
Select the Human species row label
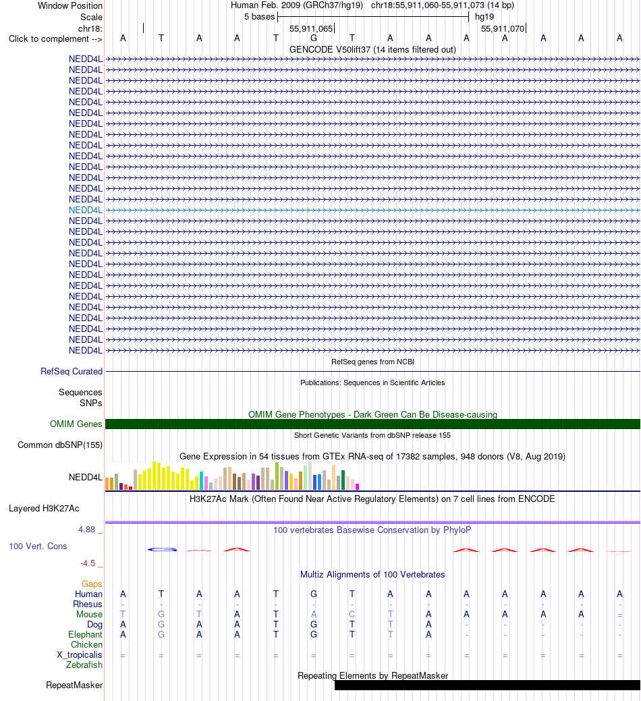pos(88,594)
